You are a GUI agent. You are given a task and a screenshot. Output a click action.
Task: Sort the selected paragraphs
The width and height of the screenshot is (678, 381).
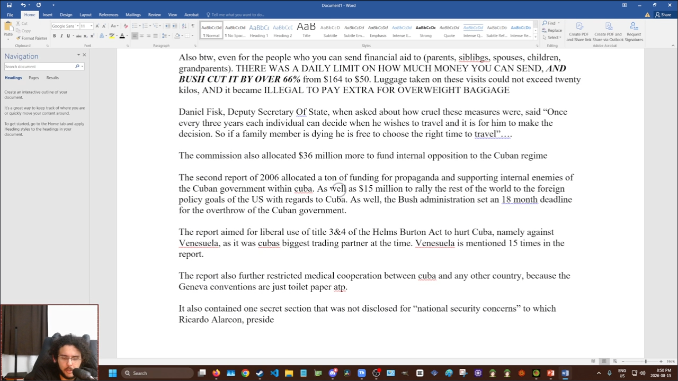(183, 26)
